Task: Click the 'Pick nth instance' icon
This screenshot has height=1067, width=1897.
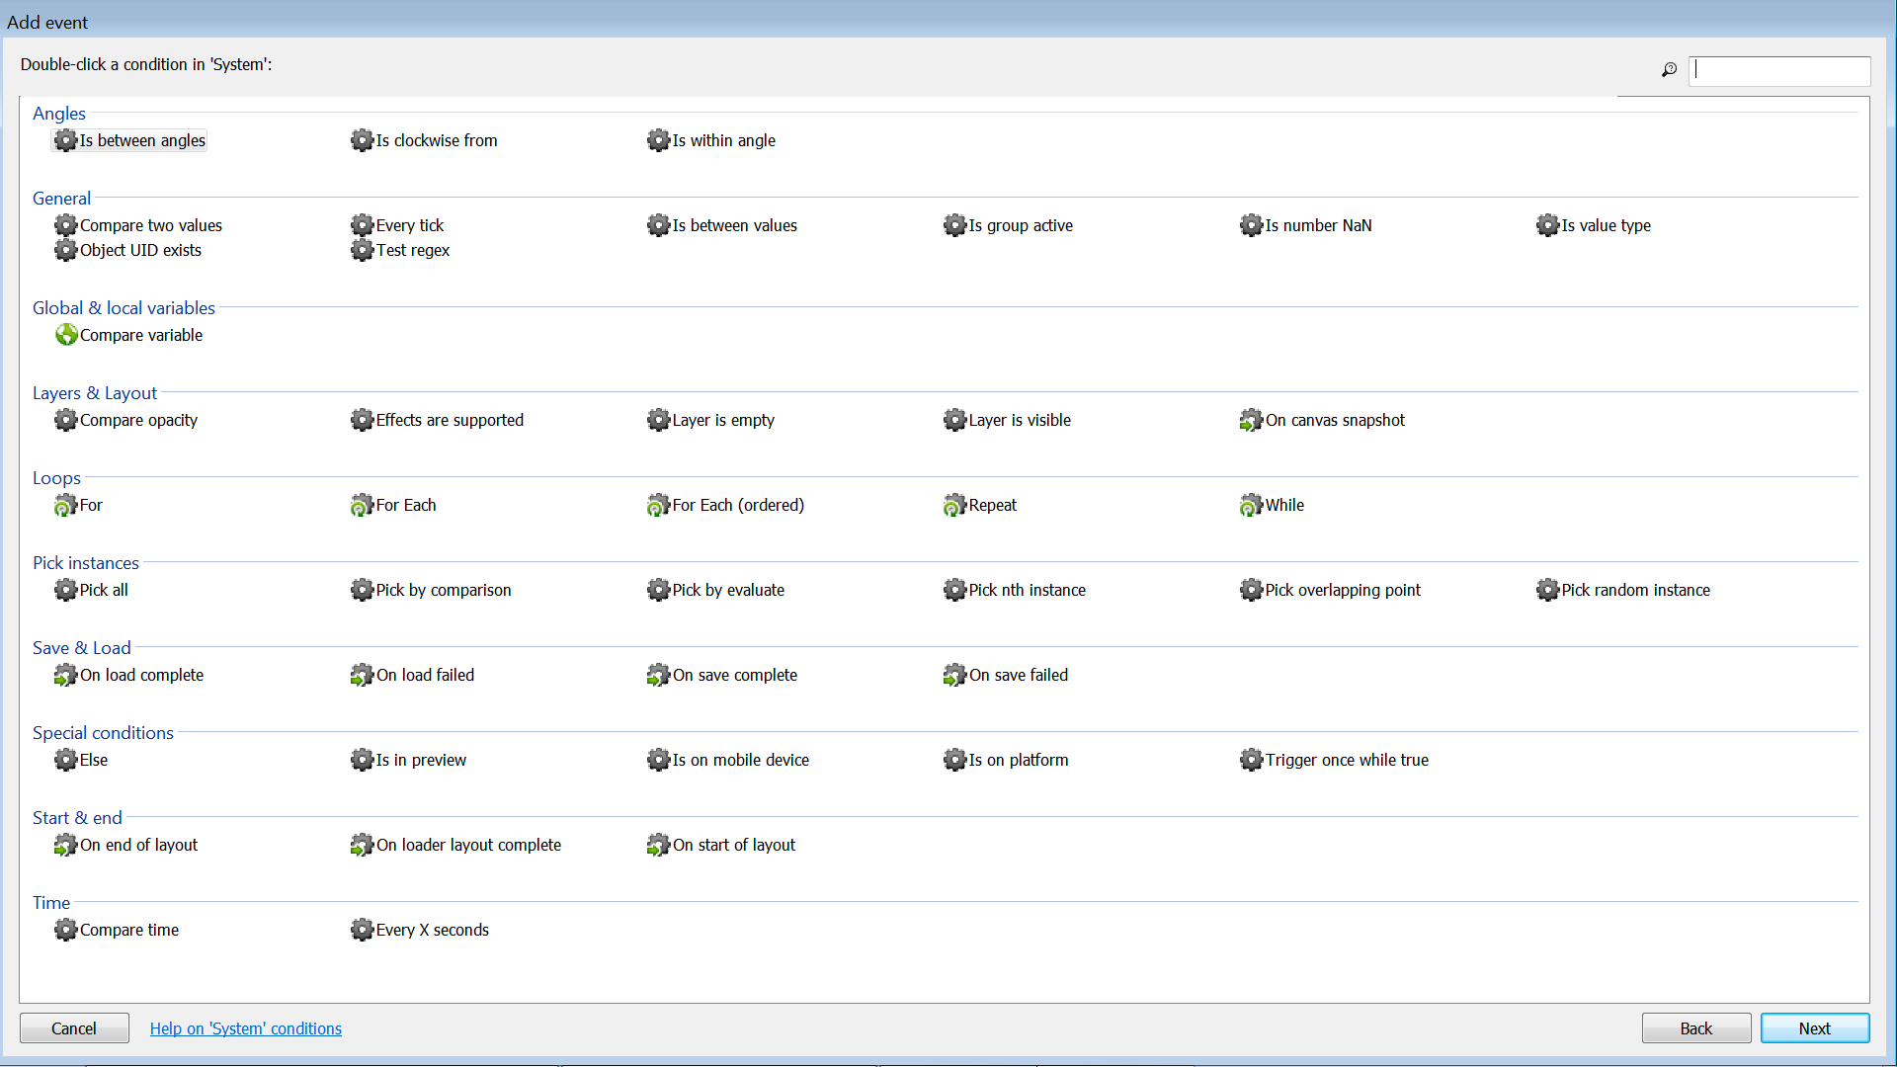Action: (x=954, y=590)
